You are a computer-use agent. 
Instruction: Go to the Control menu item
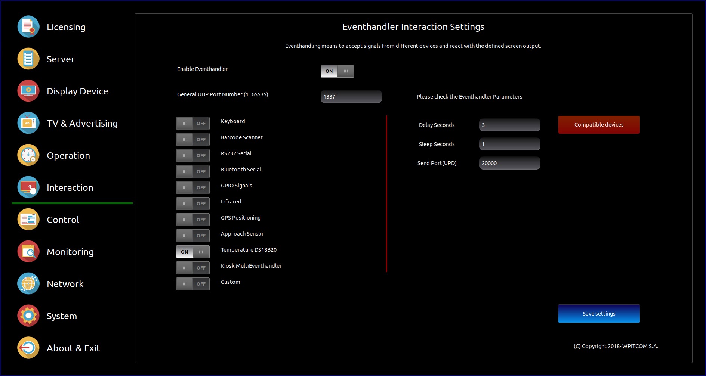[63, 220]
